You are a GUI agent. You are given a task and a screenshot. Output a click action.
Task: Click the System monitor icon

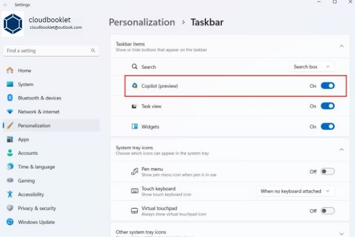[x=10, y=84]
